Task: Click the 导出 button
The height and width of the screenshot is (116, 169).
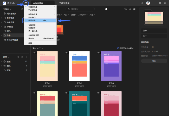Action: coord(154,61)
